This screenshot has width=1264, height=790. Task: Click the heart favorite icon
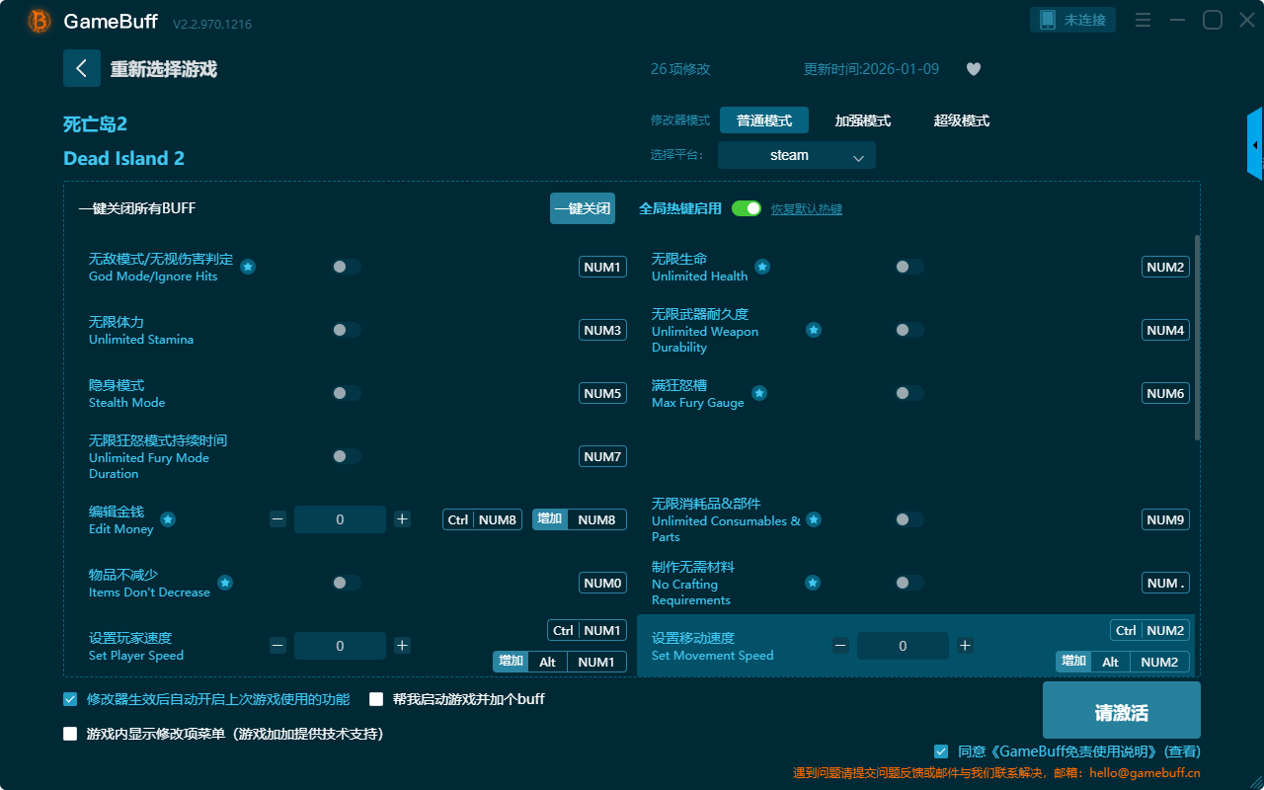click(974, 69)
